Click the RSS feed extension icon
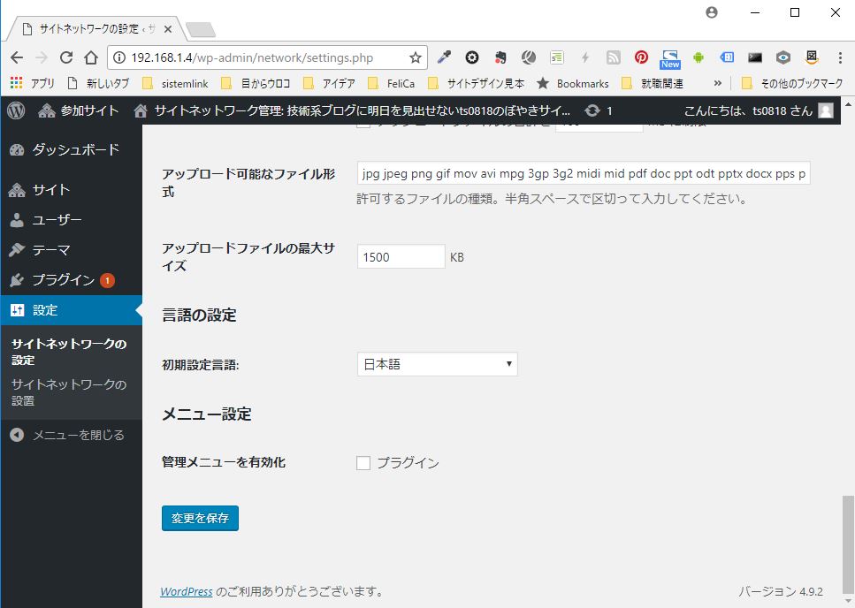The width and height of the screenshot is (855, 608). pos(614,57)
